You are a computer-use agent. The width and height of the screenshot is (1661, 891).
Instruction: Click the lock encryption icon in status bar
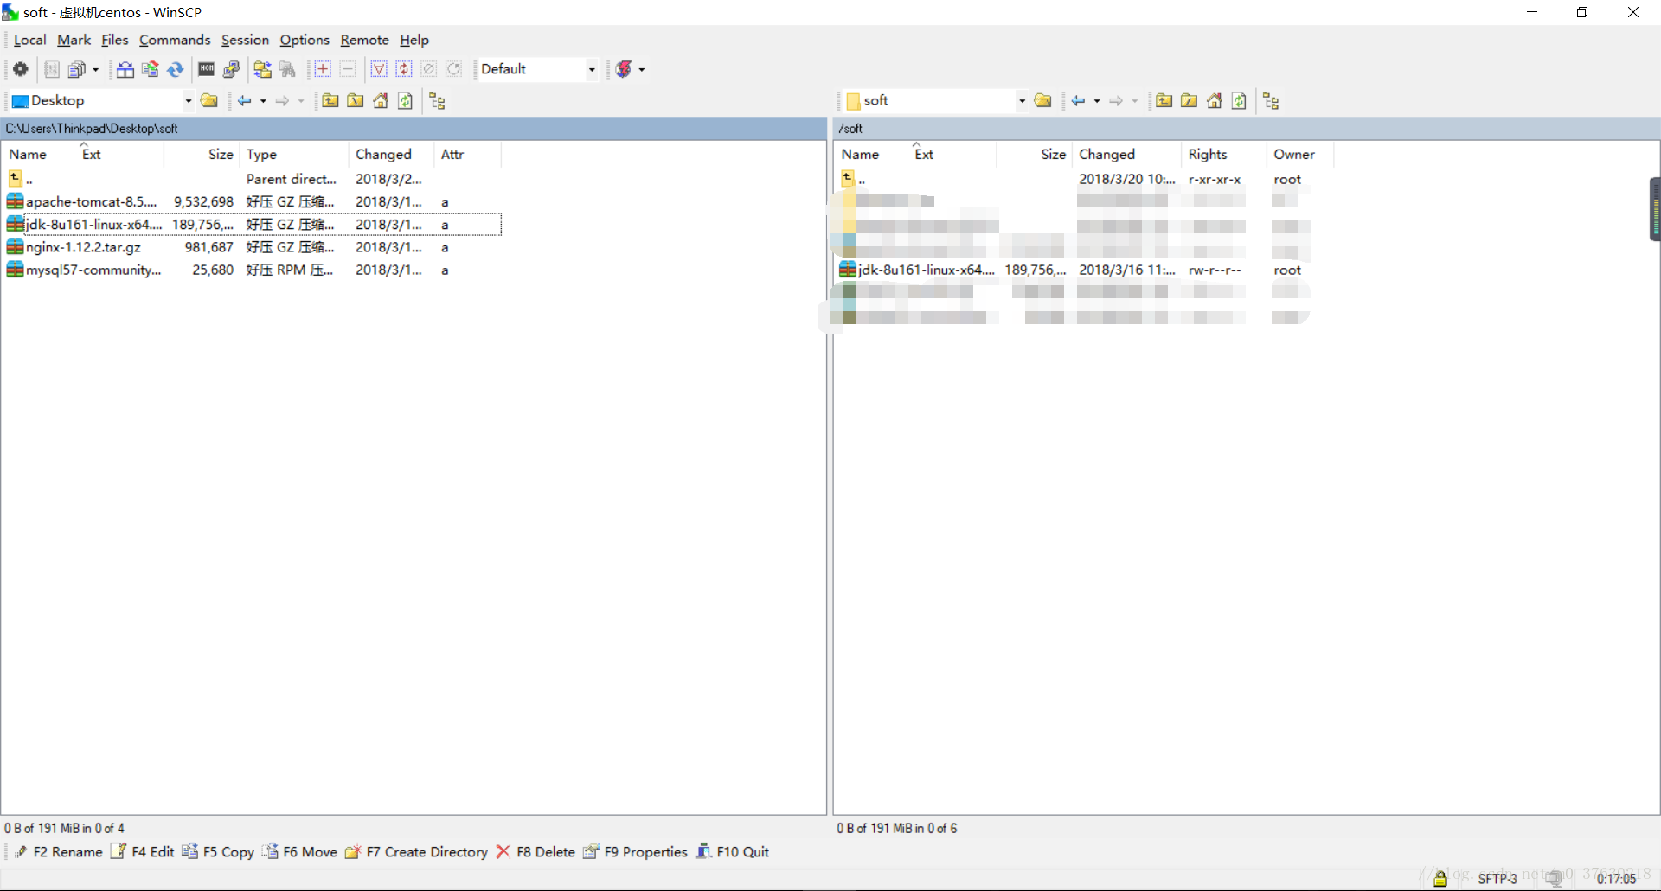(1440, 879)
